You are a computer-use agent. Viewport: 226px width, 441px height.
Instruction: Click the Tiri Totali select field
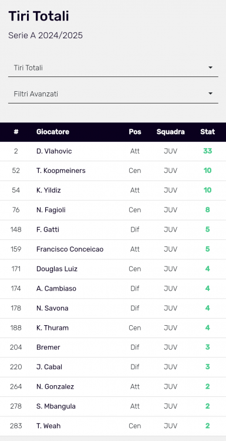point(113,68)
